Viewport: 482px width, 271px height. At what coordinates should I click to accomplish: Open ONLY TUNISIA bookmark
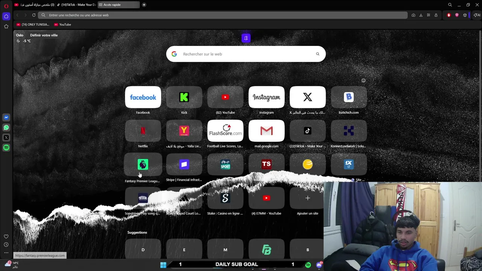tap(33, 24)
